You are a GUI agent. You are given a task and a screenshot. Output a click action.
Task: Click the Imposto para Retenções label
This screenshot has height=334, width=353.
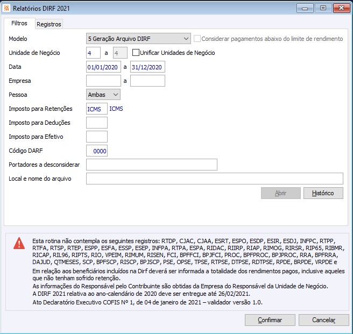pyautogui.click(x=40, y=109)
